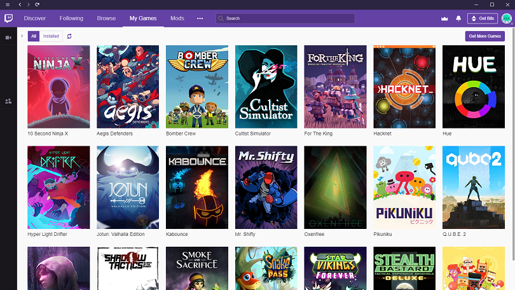Click the vertical scrollbar thumb

tap(513, 144)
